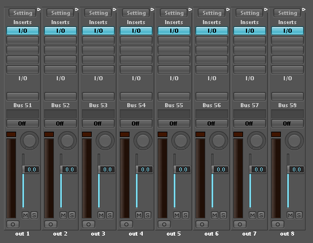Click the peak level display on out 3
This screenshot has height=243, width=313.
point(87,134)
